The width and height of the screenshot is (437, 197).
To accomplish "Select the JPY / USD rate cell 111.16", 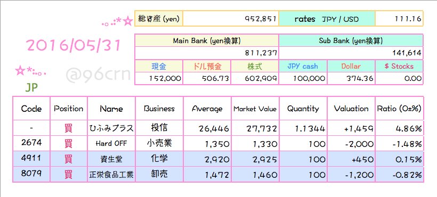I will tap(399, 19).
